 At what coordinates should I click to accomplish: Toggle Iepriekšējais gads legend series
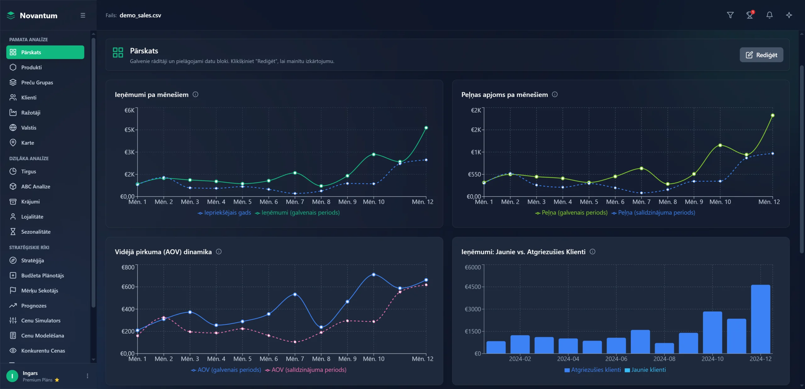224,213
